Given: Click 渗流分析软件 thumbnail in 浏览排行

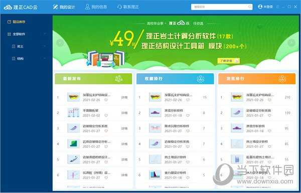Looking at the screenshot, I should tap(237, 128).
